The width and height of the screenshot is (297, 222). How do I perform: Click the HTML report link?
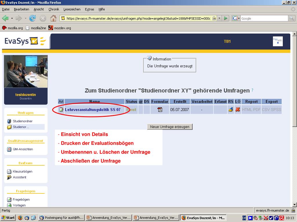(247, 110)
